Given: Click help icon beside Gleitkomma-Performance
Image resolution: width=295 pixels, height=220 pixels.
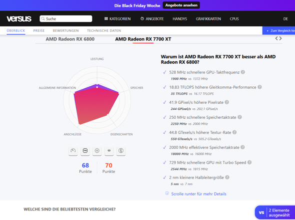Looking at the screenshot, I should (x=259, y=87).
